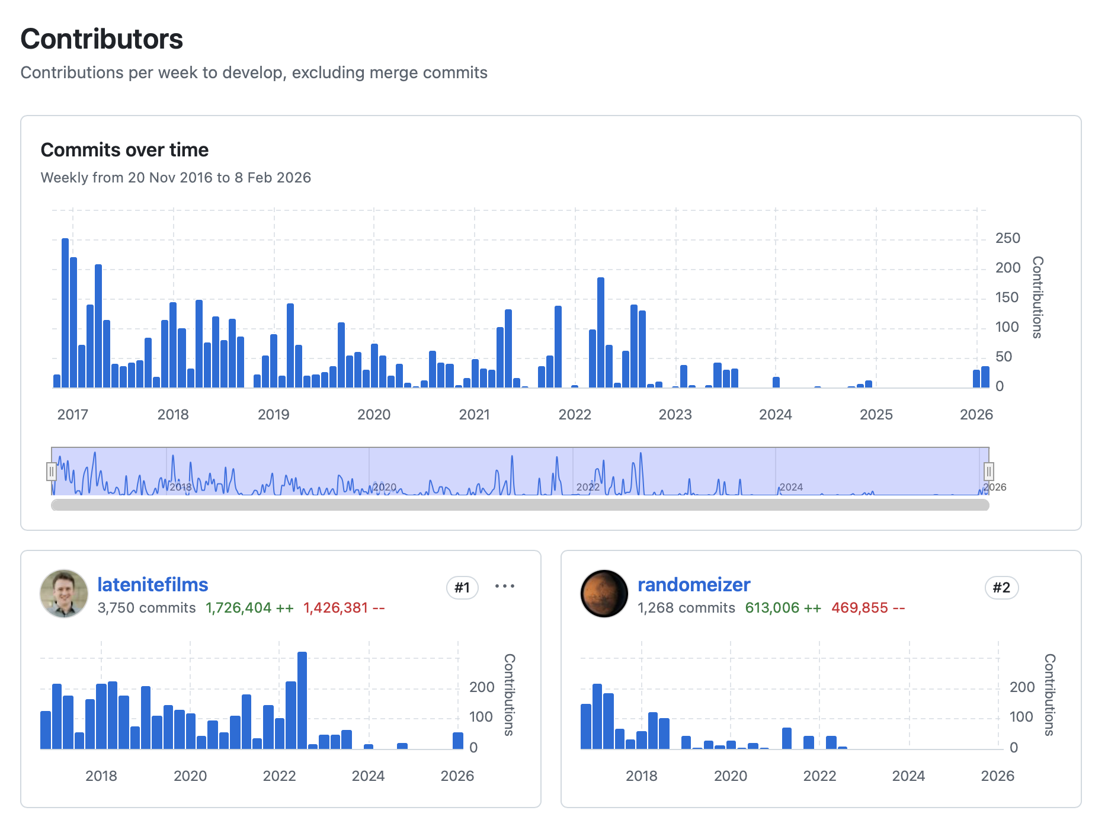
Task: Click right range handle of timeline selector
Action: [x=988, y=472]
